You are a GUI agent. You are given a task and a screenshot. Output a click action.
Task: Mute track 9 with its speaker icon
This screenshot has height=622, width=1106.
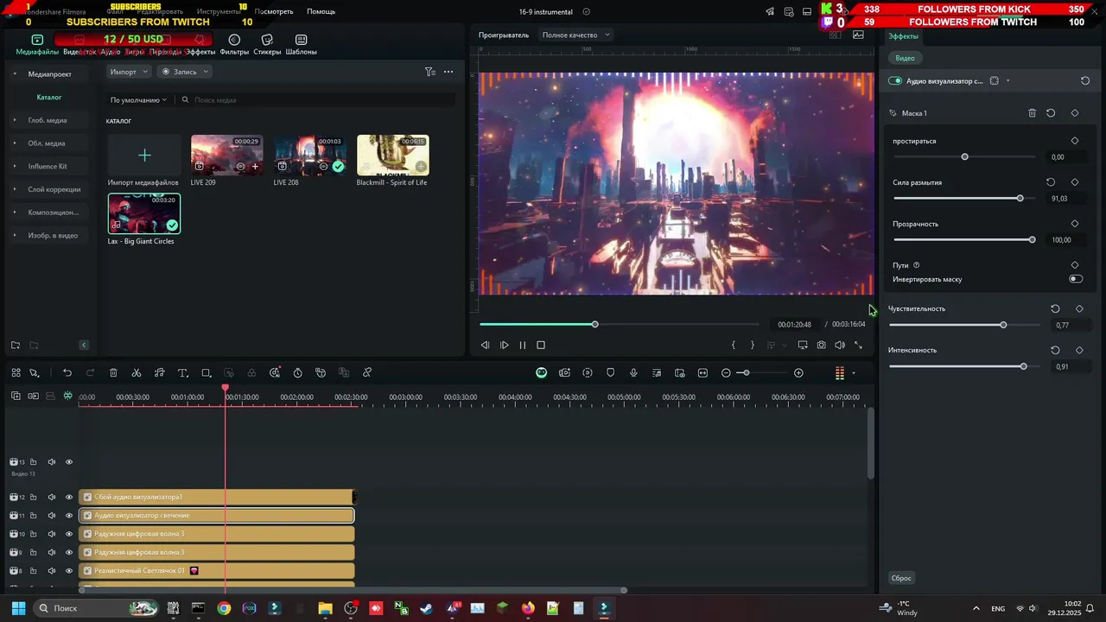(x=51, y=552)
